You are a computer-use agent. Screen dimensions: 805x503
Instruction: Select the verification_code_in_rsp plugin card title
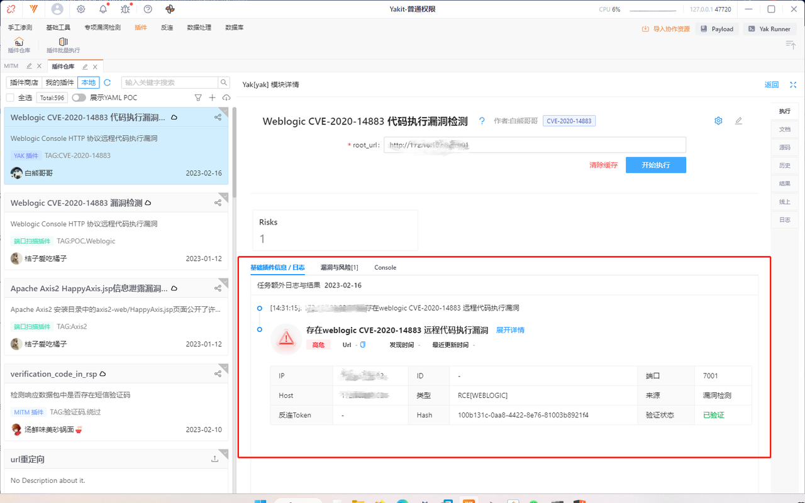click(x=54, y=373)
